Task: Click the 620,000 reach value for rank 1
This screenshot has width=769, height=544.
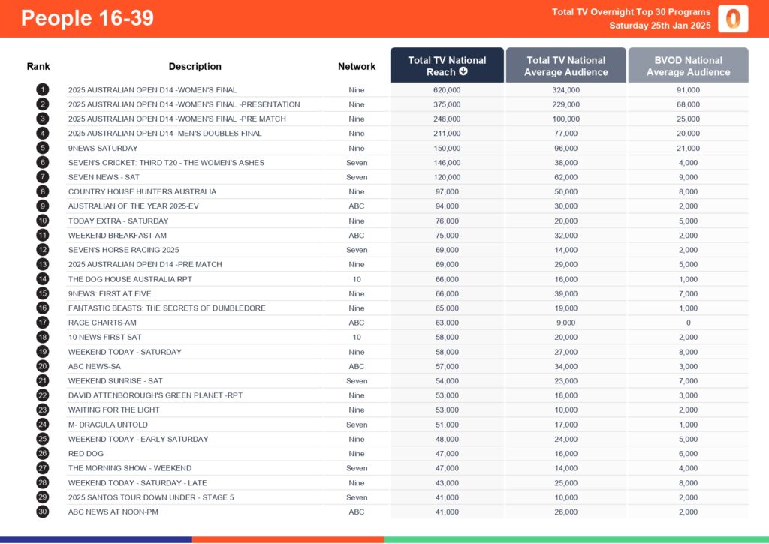Action: pyautogui.click(x=447, y=89)
